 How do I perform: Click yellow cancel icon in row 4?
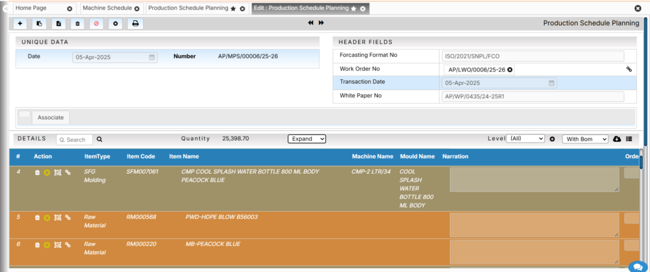[x=47, y=172]
